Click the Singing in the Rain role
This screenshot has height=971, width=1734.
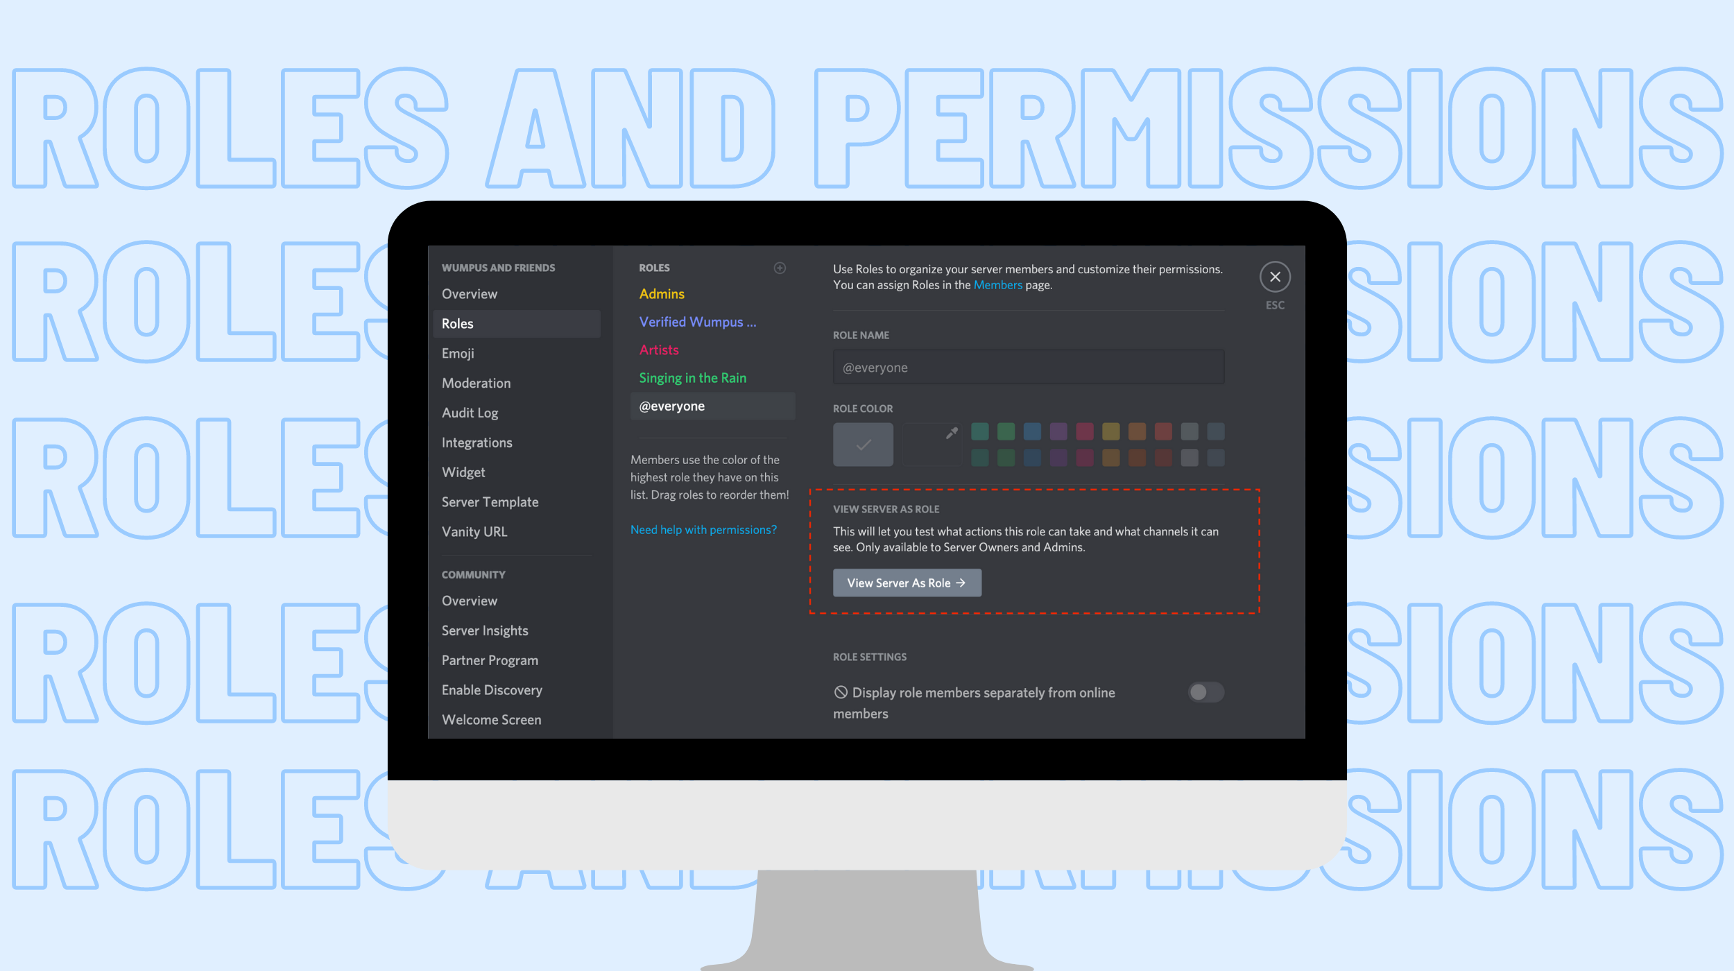[693, 378]
